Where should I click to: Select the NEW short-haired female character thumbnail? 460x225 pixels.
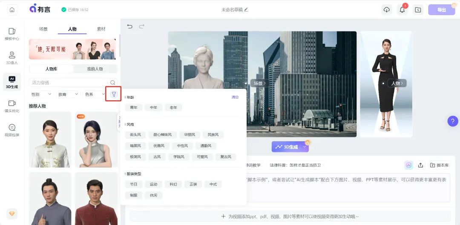point(96,140)
